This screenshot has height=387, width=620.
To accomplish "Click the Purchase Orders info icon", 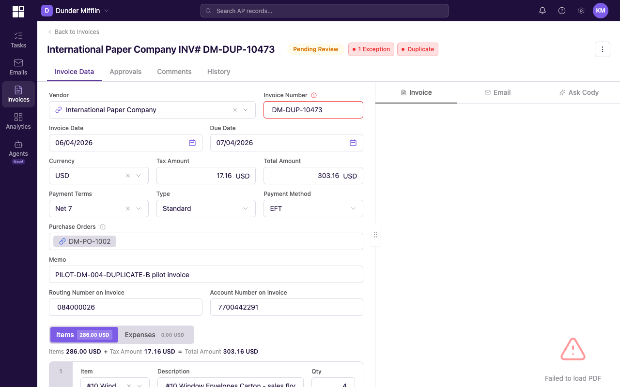I will click(103, 227).
